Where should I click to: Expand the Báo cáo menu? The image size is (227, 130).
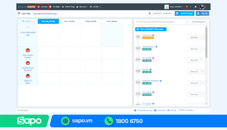(82, 7)
